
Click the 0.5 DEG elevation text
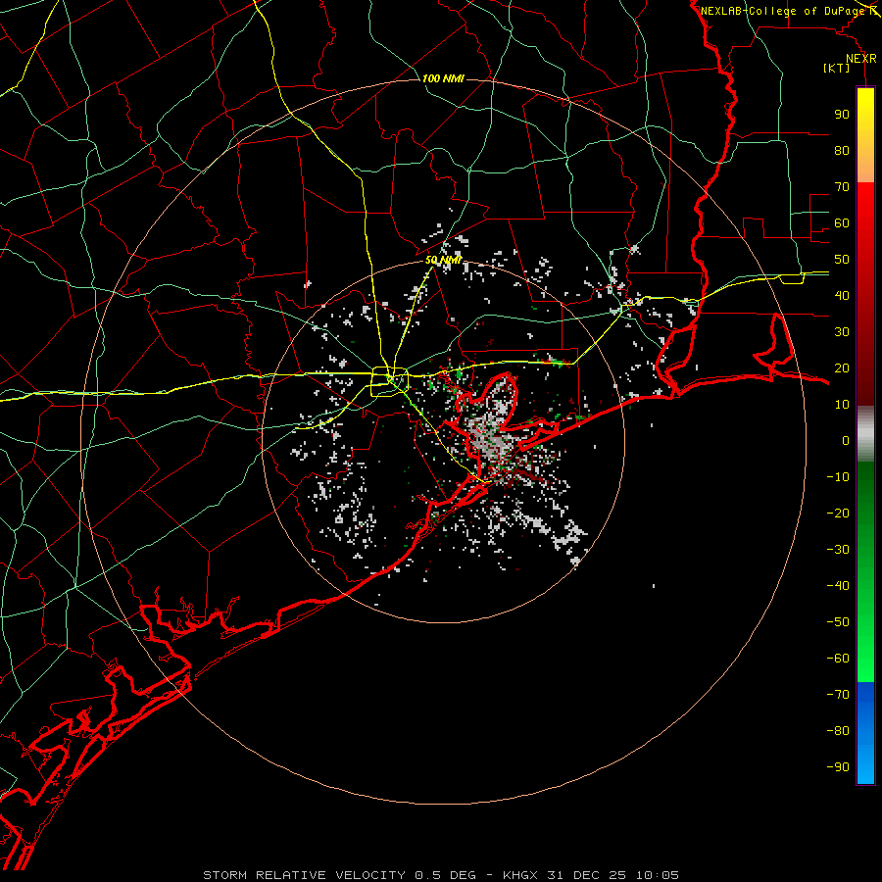coord(446,875)
